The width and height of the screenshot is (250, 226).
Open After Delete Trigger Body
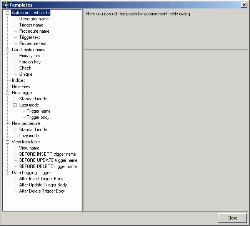point(42,191)
